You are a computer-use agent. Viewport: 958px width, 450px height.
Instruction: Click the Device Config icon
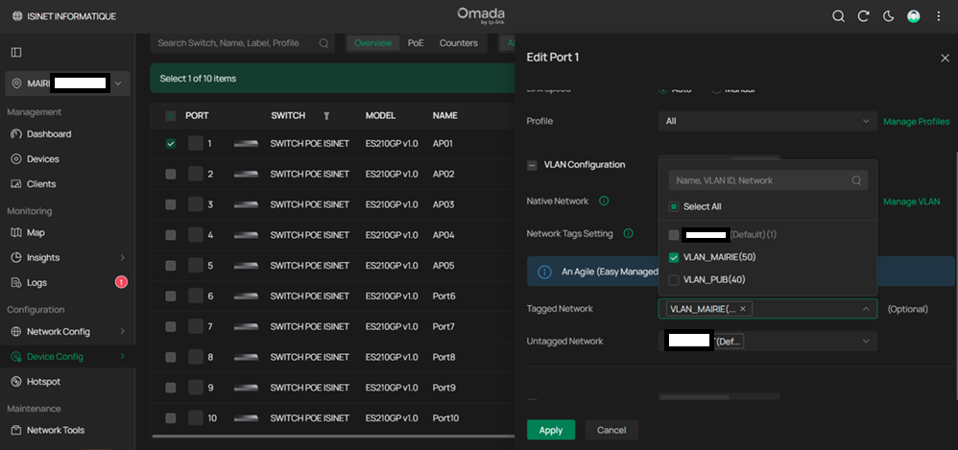16,357
